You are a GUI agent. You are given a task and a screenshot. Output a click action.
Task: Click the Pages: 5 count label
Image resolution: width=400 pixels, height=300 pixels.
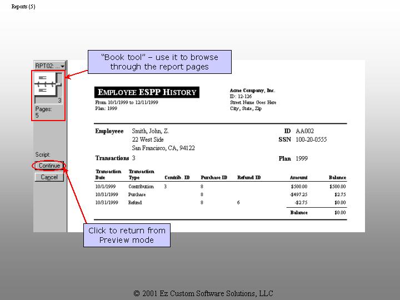point(43,112)
